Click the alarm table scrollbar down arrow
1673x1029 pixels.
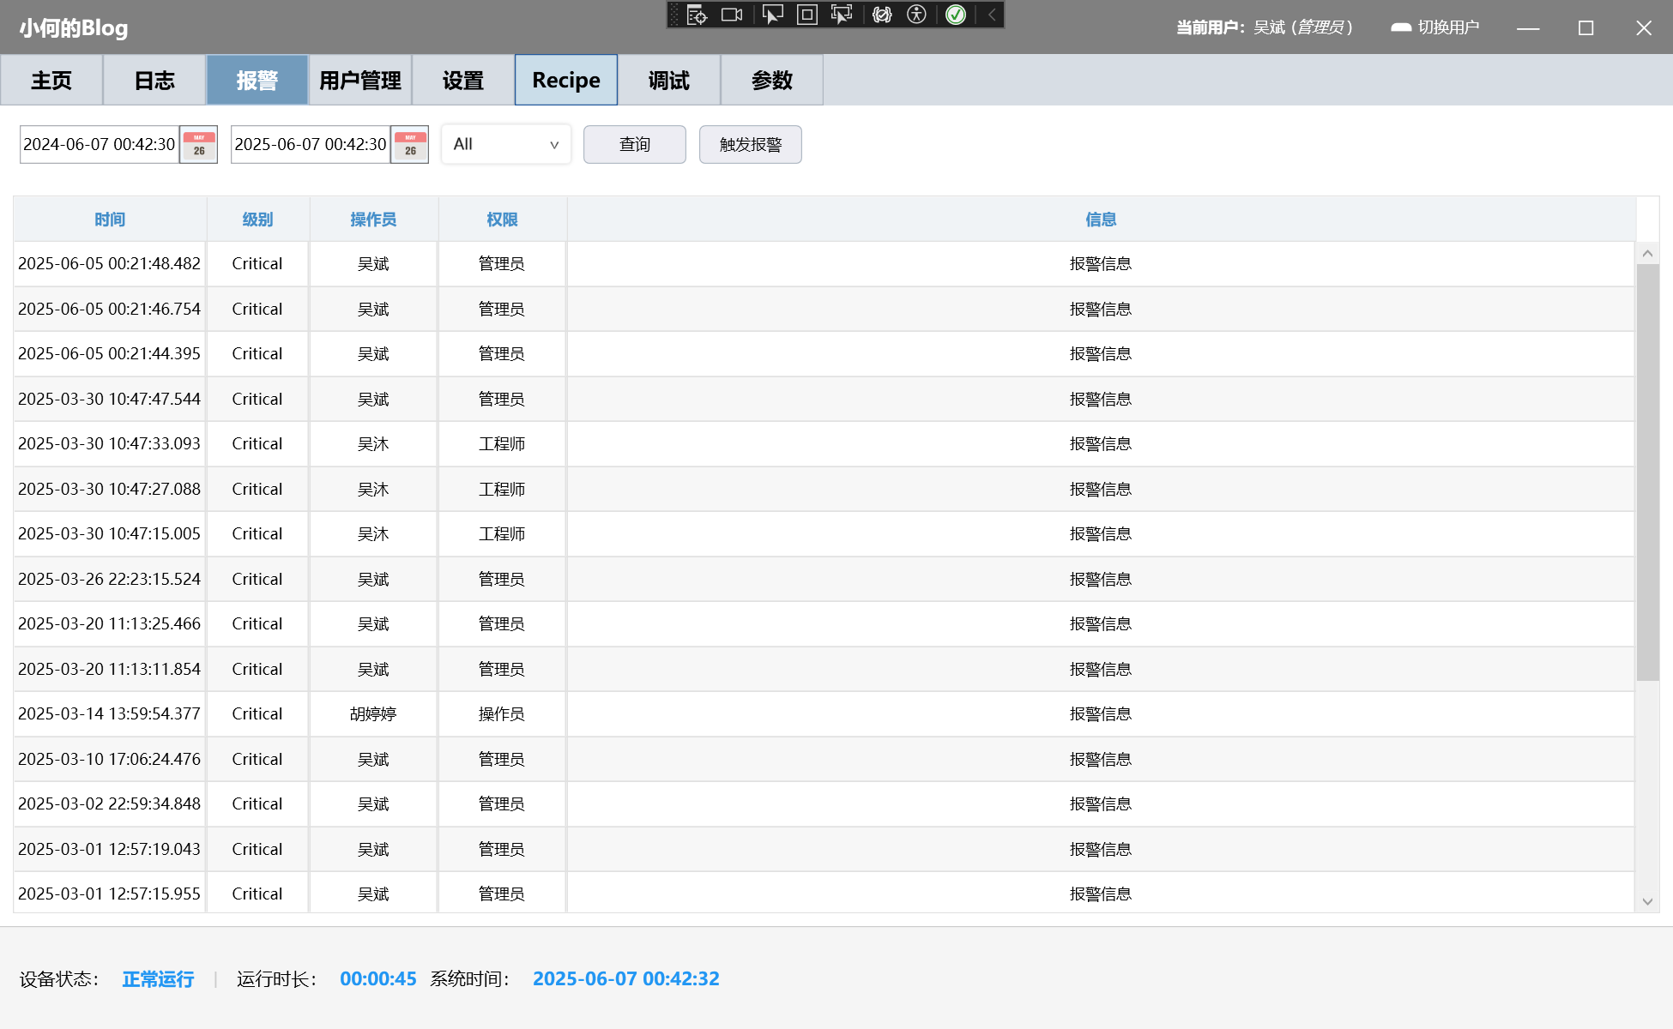point(1647,901)
